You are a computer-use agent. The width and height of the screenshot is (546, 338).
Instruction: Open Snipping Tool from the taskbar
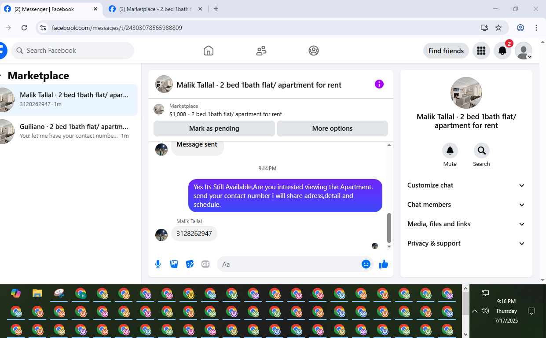[x=59, y=293]
